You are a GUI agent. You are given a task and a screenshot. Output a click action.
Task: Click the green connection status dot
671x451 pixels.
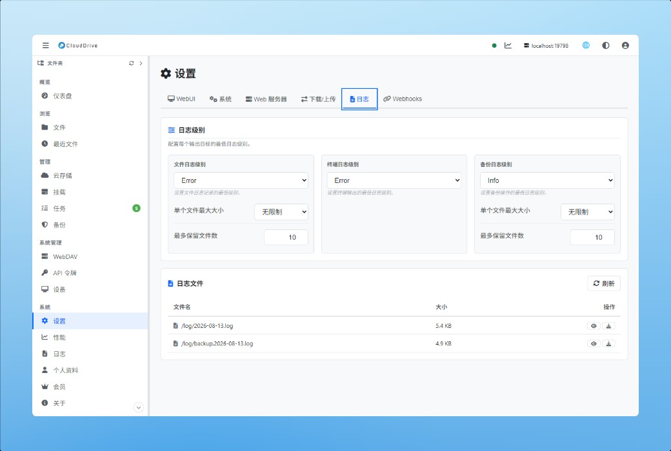tap(494, 45)
